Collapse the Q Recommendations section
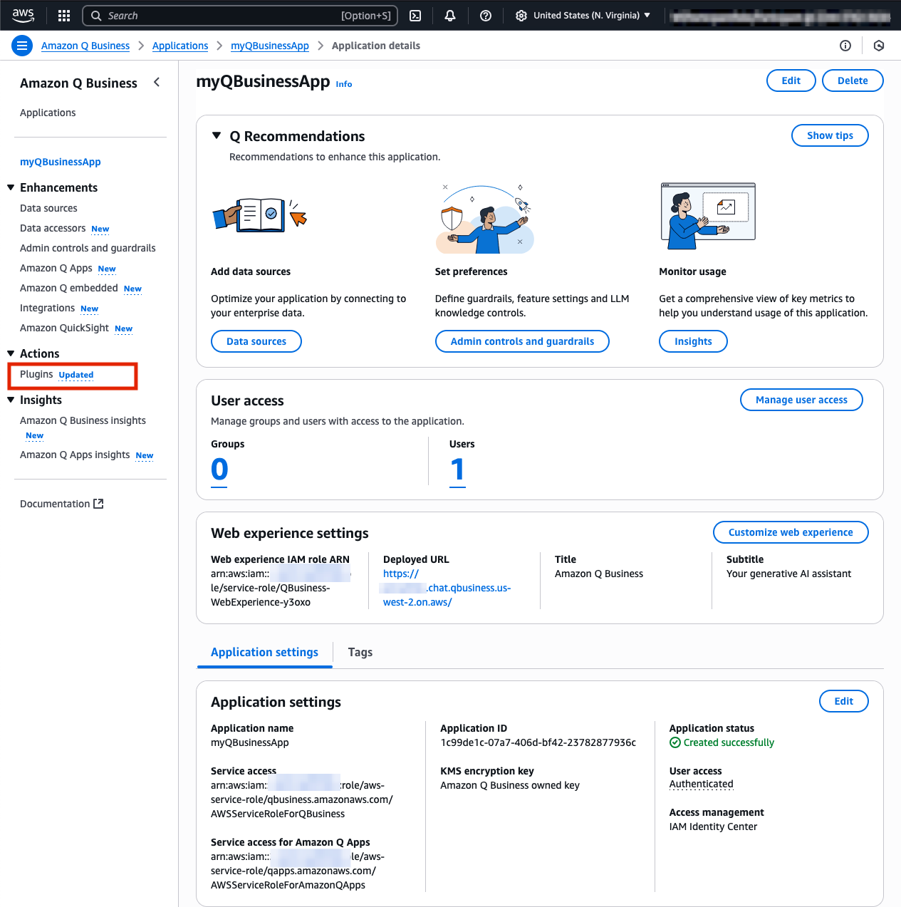 pos(217,135)
